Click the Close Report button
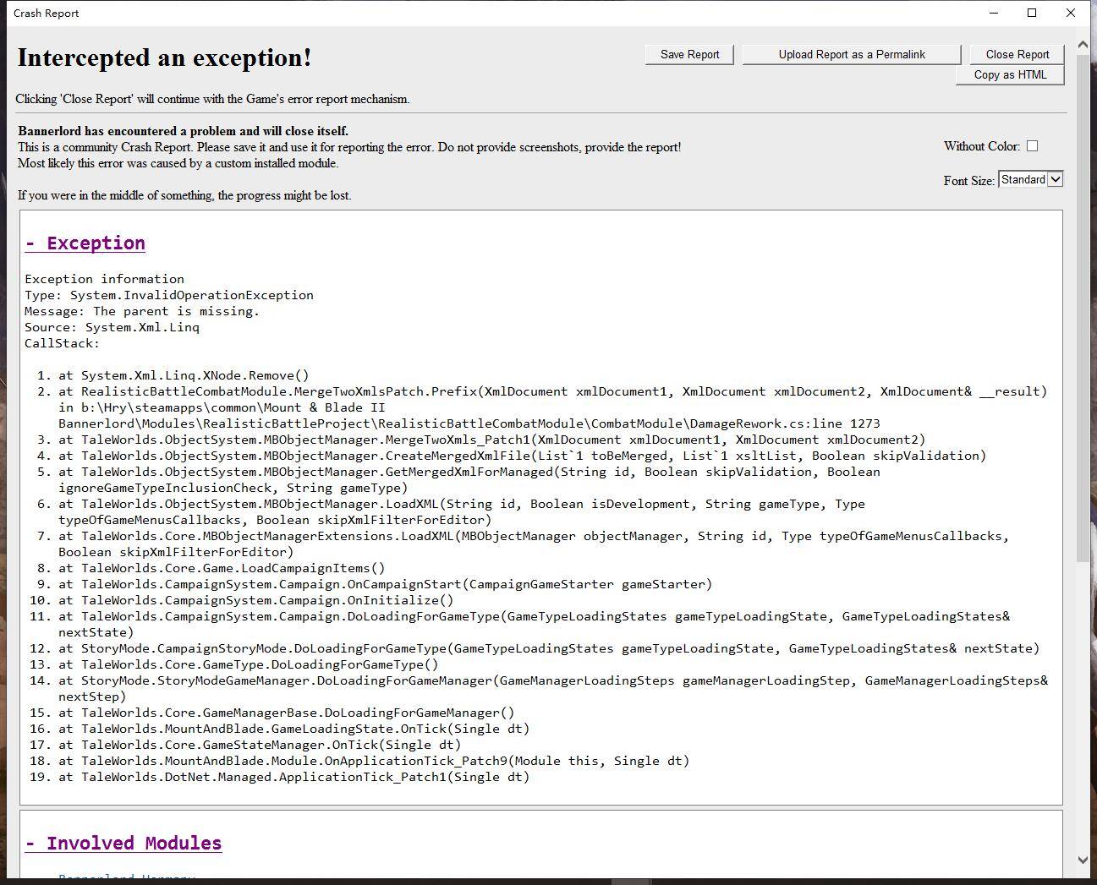Viewport: 1097px width, 885px height. (1017, 54)
